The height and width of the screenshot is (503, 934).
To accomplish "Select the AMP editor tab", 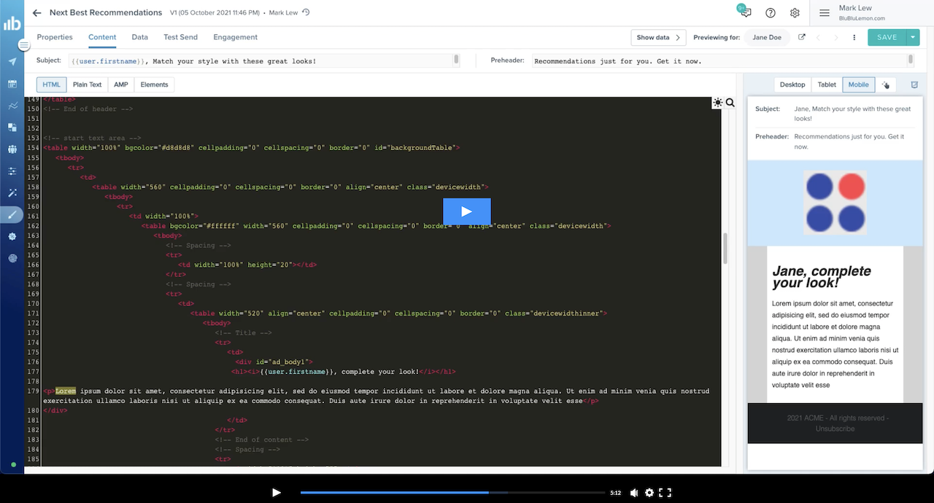I will pos(121,85).
